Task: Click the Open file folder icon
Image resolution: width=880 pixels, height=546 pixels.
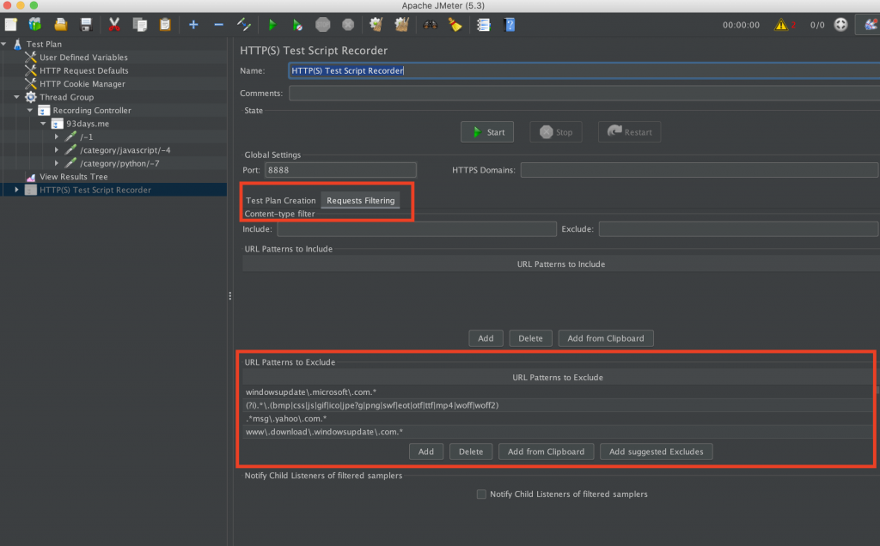Action: point(61,25)
